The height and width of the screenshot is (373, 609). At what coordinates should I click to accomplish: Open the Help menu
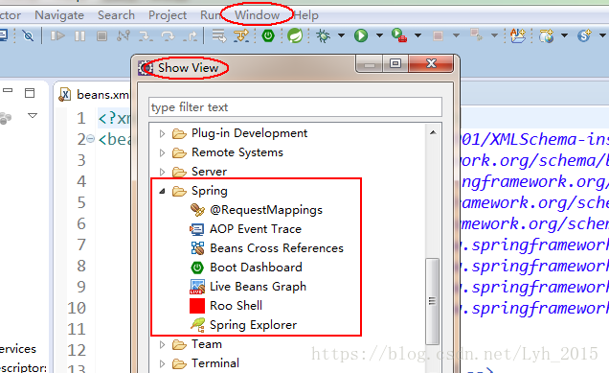(x=306, y=15)
